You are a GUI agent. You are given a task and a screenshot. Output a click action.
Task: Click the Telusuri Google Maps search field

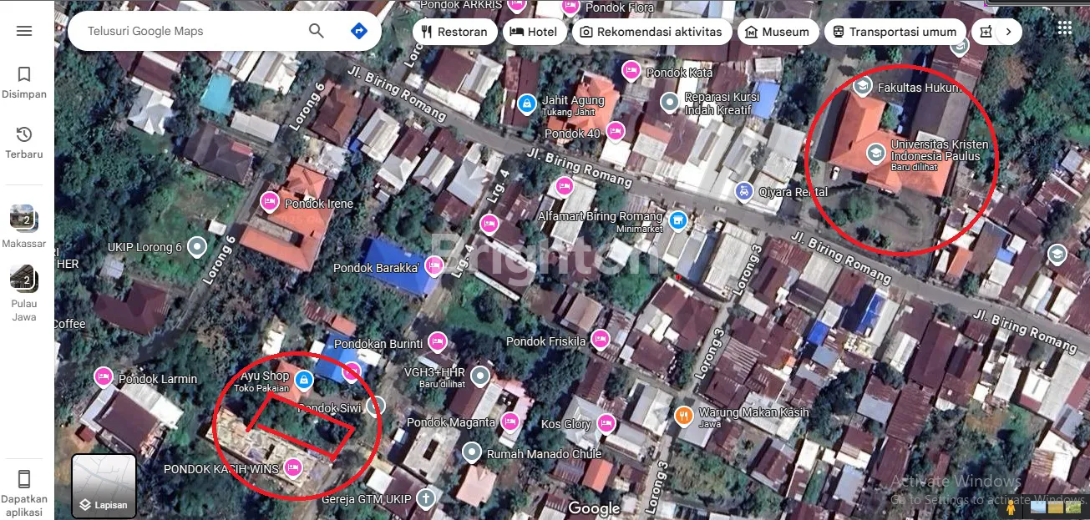point(192,31)
